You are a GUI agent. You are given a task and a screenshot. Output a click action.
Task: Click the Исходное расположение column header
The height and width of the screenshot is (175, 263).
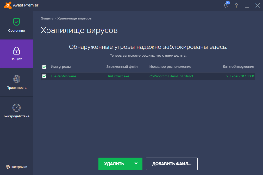[170, 67]
